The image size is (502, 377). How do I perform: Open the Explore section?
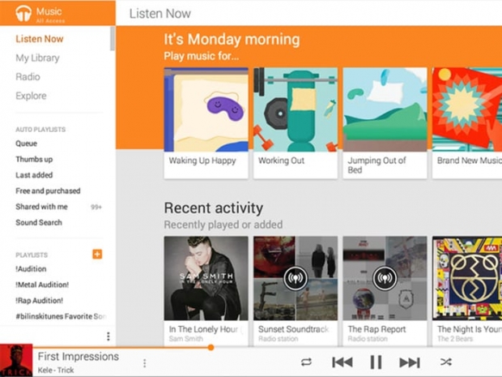pos(31,96)
